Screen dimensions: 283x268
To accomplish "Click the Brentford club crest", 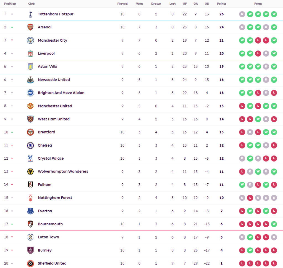I will (x=30, y=132).
